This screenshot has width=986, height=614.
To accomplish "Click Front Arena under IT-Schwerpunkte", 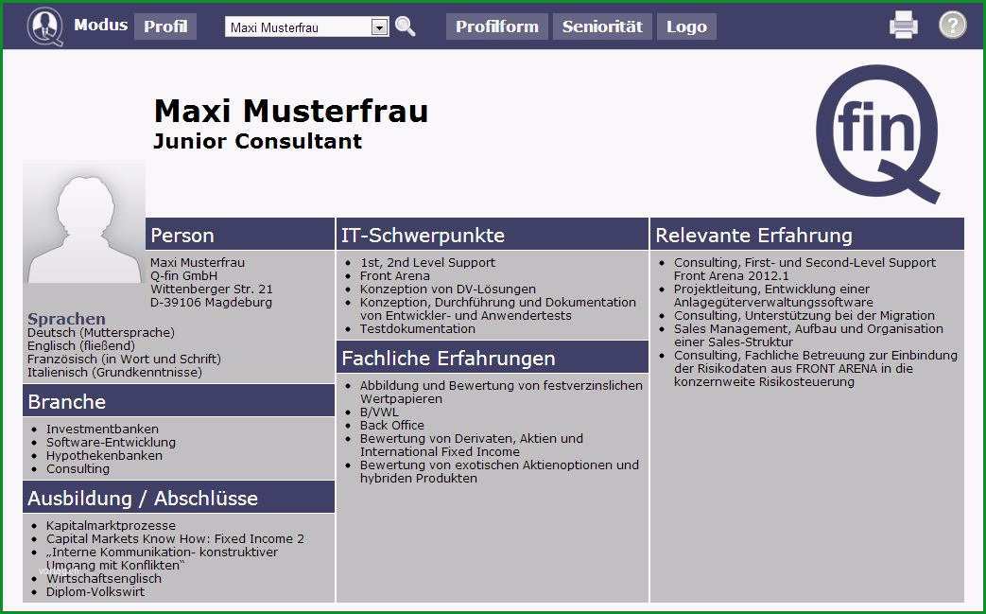I will pos(394,275).
